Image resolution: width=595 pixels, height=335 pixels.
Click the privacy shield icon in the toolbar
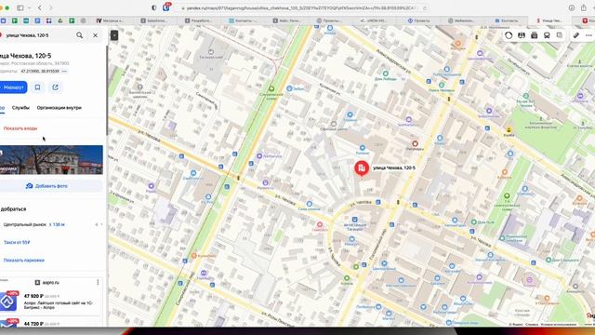[153, 8]
